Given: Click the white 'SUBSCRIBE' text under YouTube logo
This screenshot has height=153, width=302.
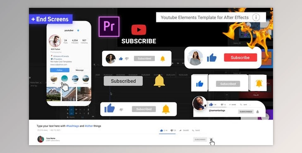Looking at the screenshot, I should pos(139,41).
